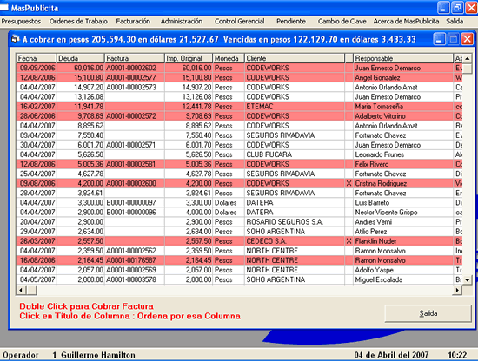This screenshot has height=361, width=478.
Task: Click responsible Miguel Escalada cell
Action: 403,279
